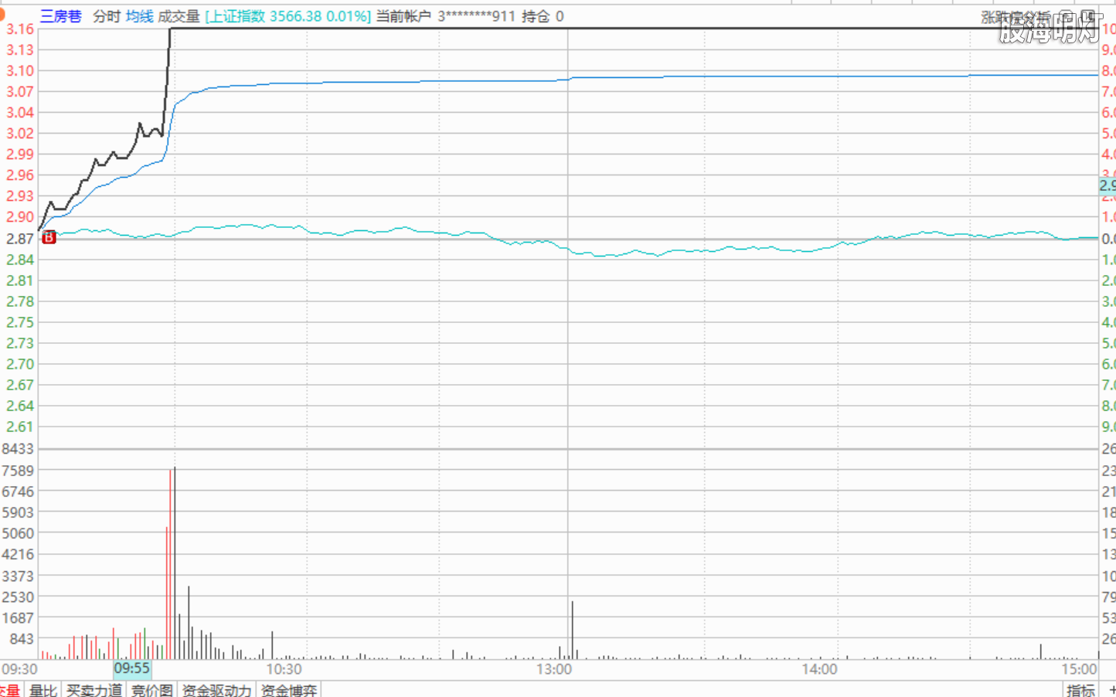Click the 均线 legend label

click(x=139, y=16)
